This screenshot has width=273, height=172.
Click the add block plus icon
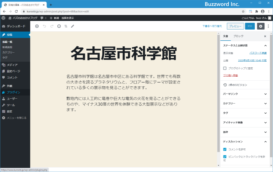[37, 26]
